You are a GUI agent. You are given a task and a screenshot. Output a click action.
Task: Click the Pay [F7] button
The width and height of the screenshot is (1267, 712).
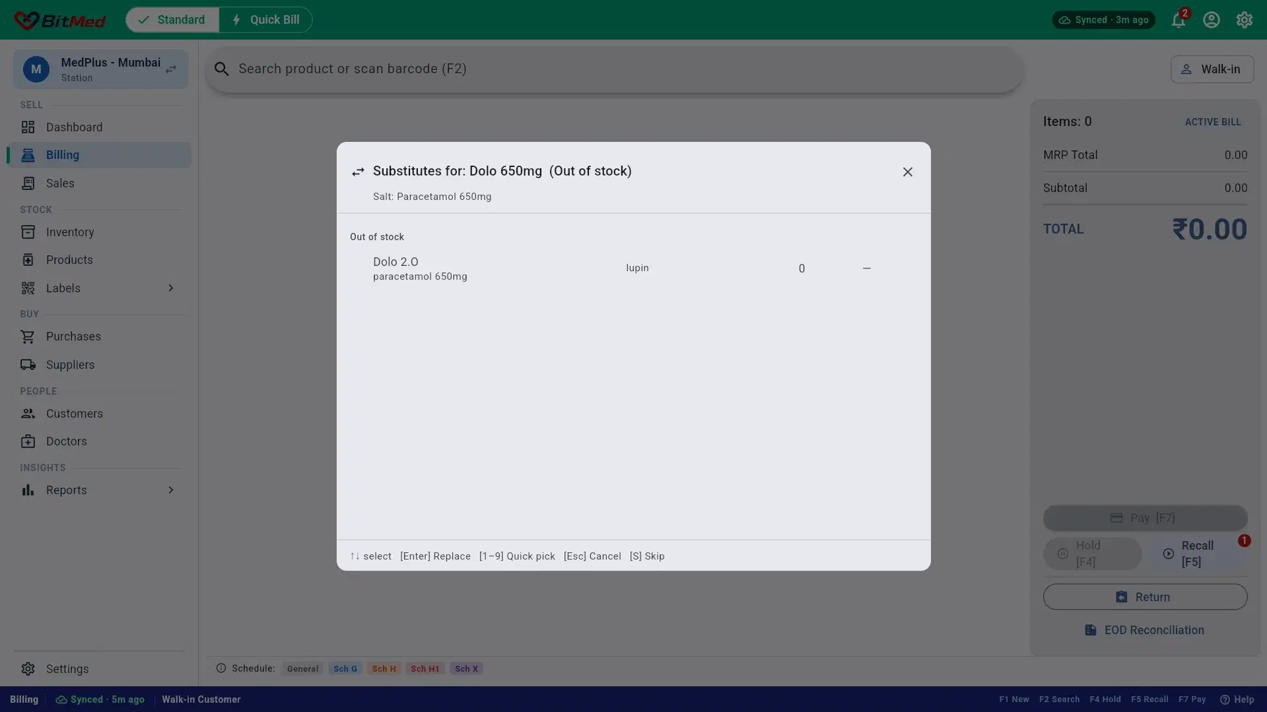tap(1145, 518)
